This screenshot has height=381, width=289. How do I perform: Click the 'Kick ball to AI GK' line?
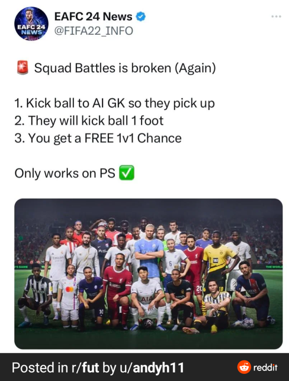114,103
